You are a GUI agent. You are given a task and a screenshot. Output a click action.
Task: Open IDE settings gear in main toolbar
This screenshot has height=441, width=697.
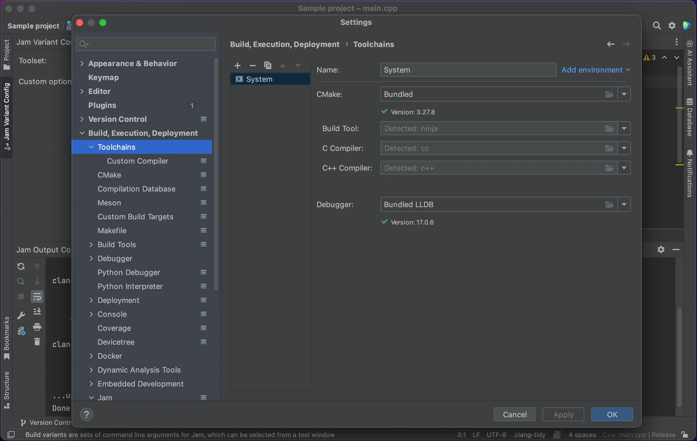point(672,26)
